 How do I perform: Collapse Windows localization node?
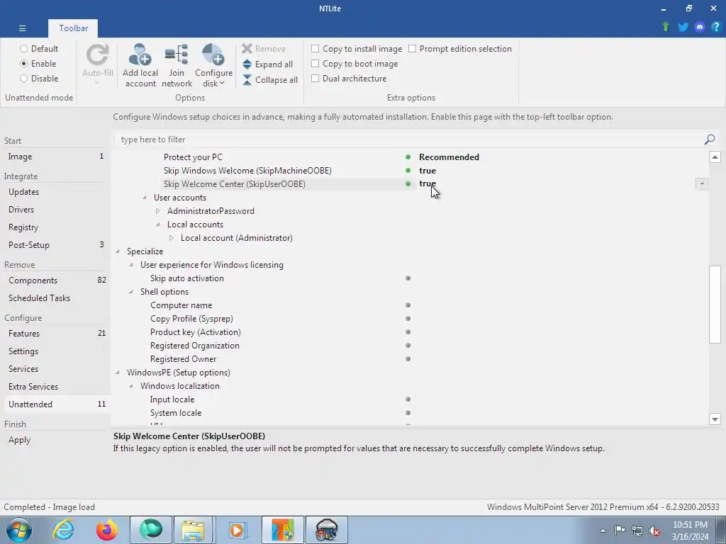point(131,386)
